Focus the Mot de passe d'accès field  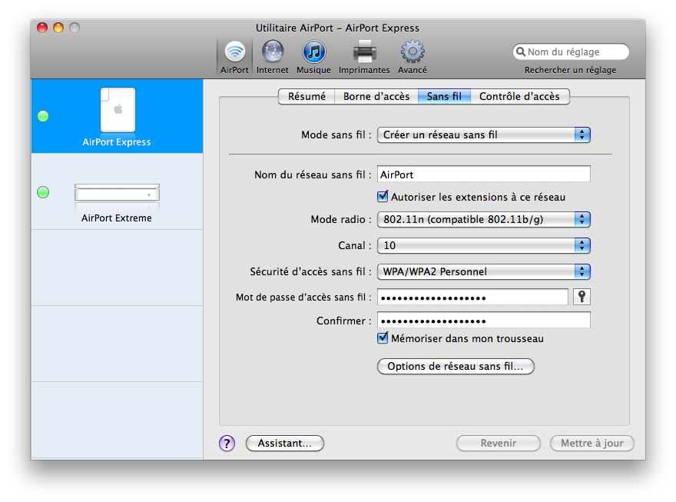[x=472, y=297]
